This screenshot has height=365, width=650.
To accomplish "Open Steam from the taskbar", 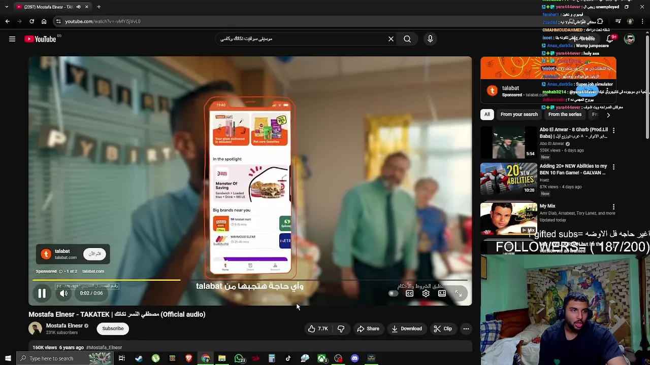I will click(139, 358).
